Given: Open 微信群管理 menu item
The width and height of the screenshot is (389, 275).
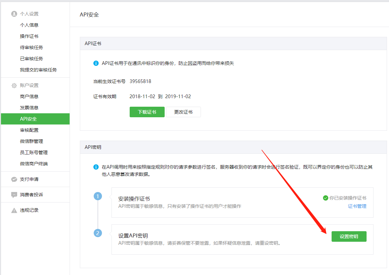Looking at the screenshot, I should [x=31, y=141].
